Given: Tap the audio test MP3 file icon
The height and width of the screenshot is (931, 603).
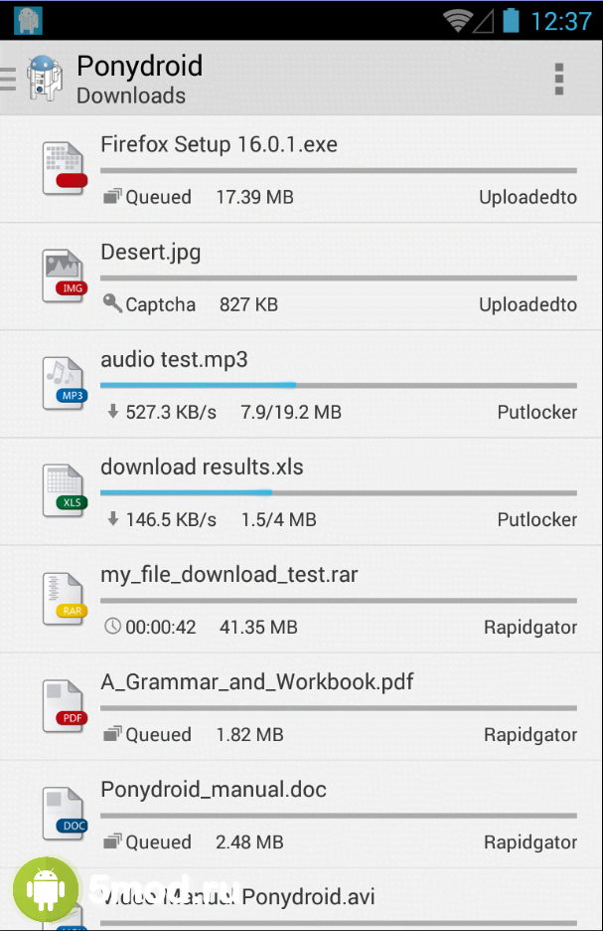Looking at the screenshot, I should click(65, 383).
